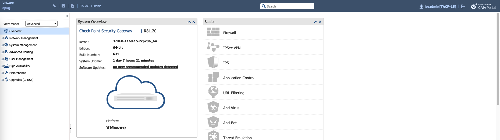The width and height of the screenshot is (500, 140).
Task: Click the Firewall blade brick icon
Action: pos(213,32)
